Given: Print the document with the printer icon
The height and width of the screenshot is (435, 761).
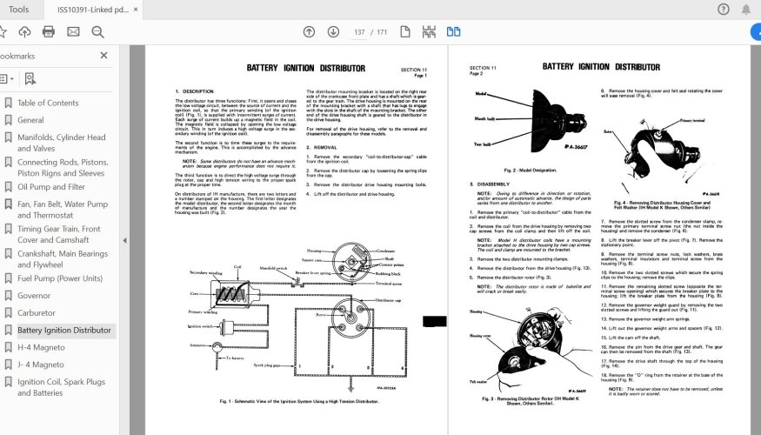Looking at the screenshot, I should pos(49,32).
